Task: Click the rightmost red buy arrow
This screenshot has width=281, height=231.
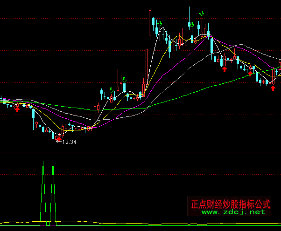Action: tap(273, 88)
